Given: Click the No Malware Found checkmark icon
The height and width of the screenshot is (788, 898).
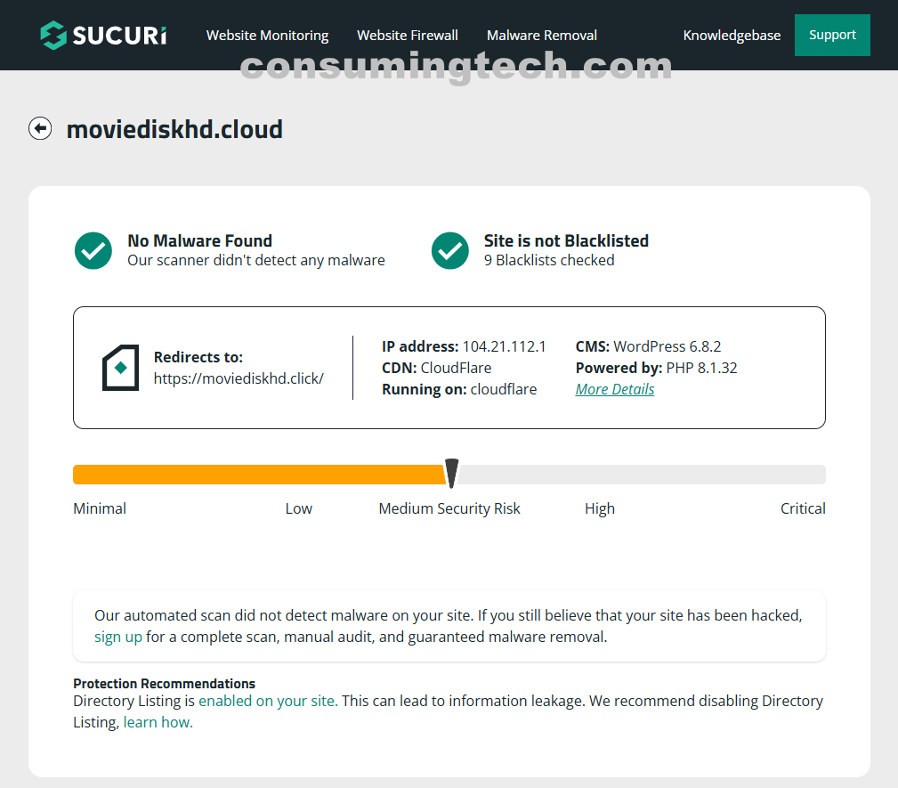Looking at the screenshot, I should (93, 251).
